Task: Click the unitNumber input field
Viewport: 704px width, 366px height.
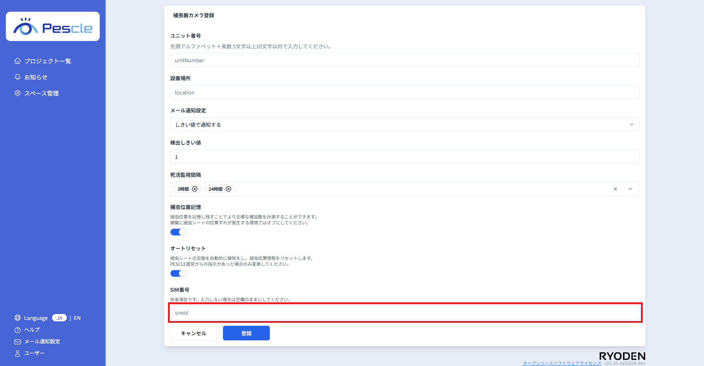Action: [x=404, y=60]
